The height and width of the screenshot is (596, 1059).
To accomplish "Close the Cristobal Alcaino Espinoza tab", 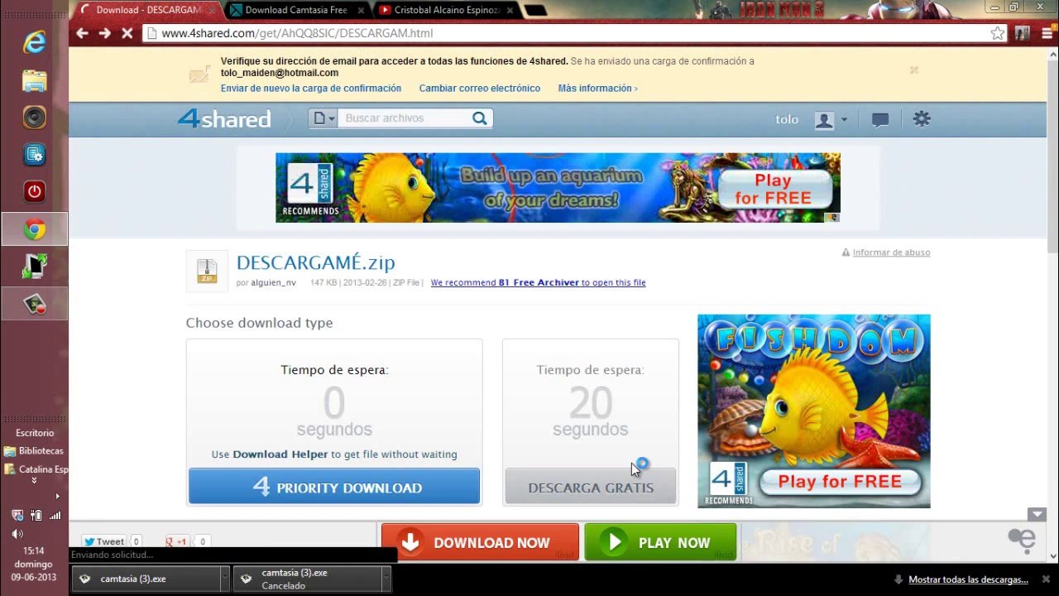I will pyautogui.click(x=510, y=10).
